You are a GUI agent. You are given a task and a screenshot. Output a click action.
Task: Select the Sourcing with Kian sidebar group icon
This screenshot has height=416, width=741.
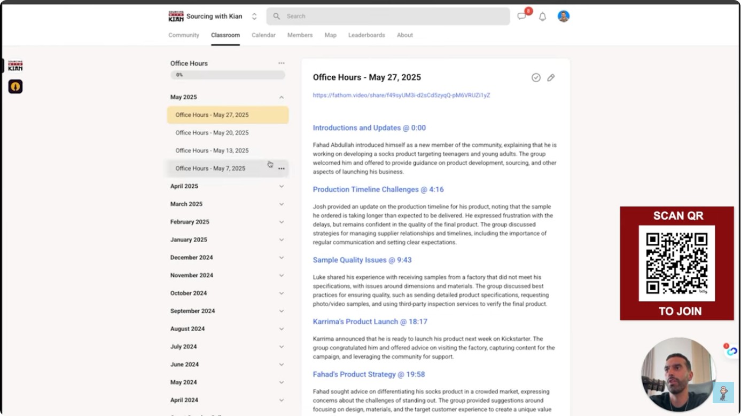[x=15, y=66]
